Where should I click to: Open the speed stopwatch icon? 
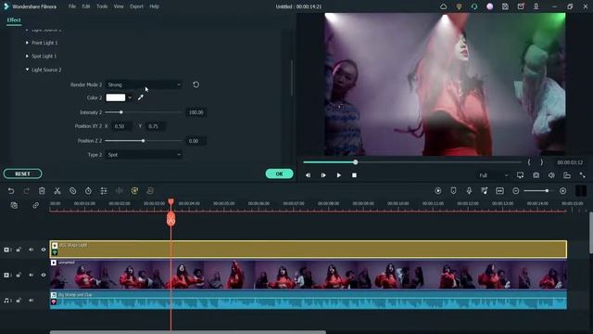(x=88, y=191)
